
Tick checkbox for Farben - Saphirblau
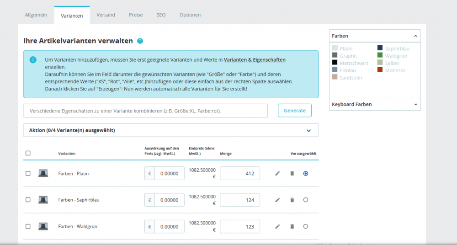pos(28,200)
